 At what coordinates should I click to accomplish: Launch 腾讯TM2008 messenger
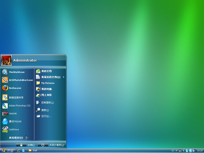point(17,121)
